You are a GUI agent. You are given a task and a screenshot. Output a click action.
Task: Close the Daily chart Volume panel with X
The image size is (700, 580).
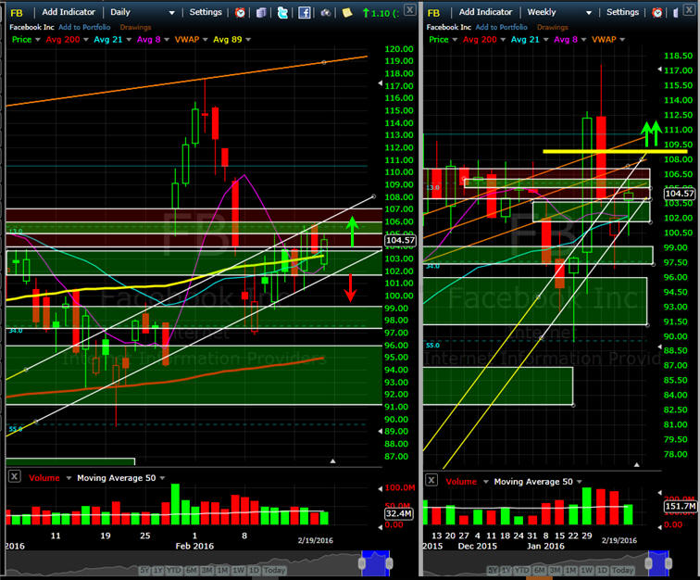(14, 476)
